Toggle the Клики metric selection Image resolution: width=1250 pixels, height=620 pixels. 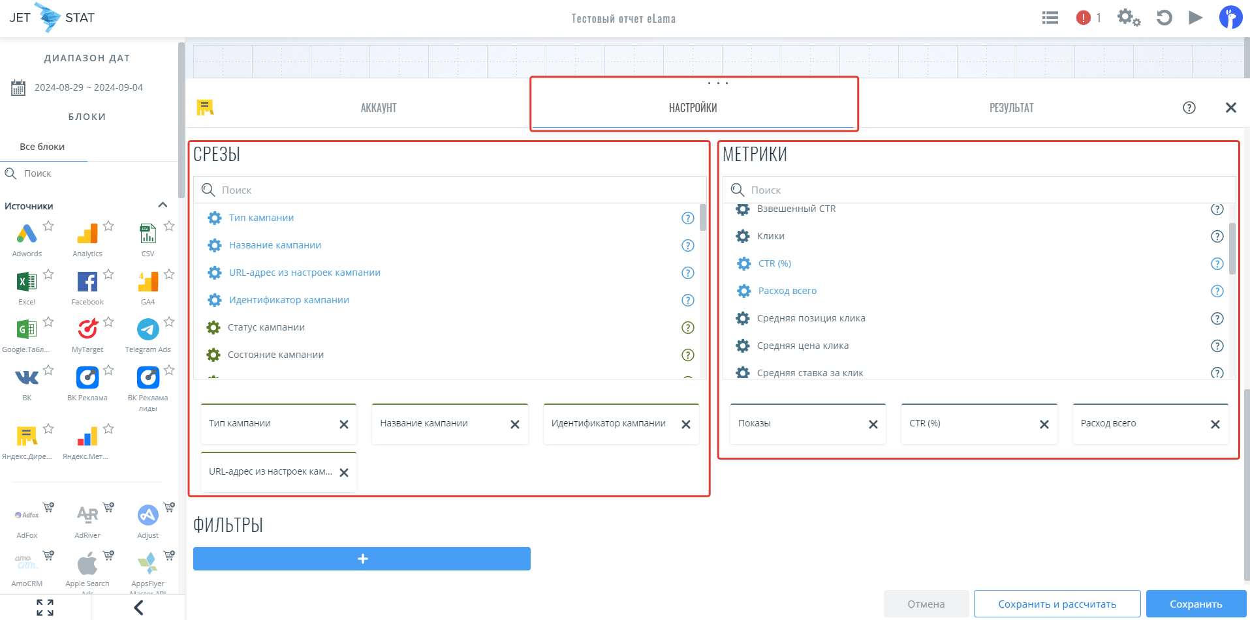point(770,236)
